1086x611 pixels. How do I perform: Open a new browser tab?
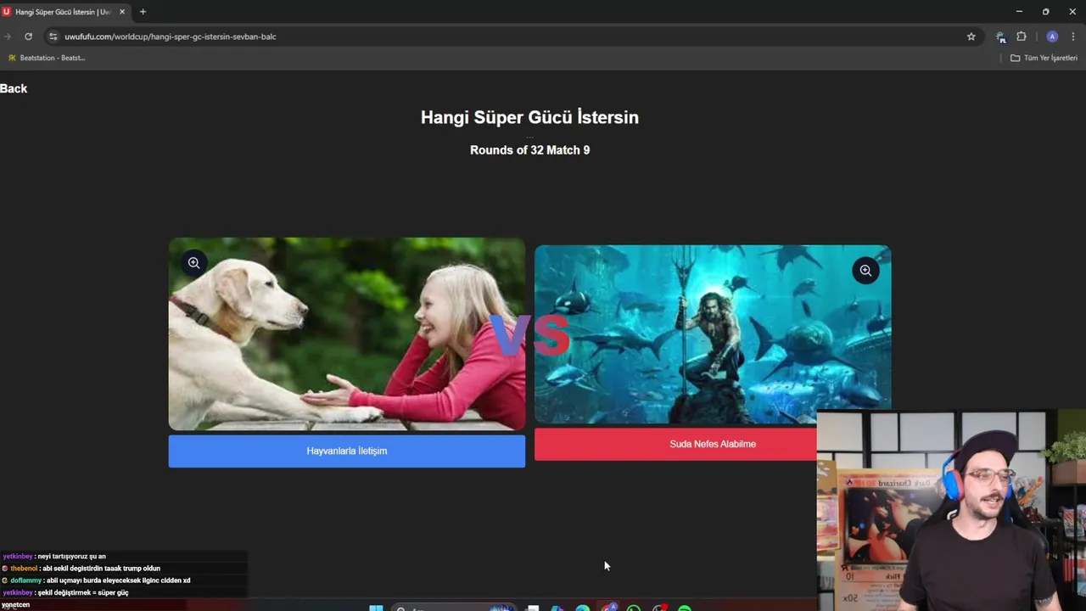click(x=143, y=12)
